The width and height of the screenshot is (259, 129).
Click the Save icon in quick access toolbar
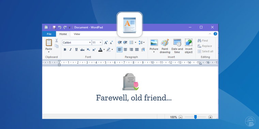[x=54, y=27]
